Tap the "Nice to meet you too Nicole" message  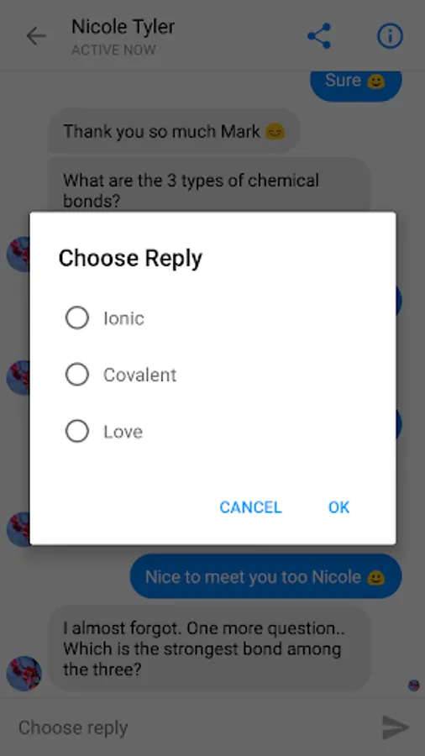coord(265,576)
